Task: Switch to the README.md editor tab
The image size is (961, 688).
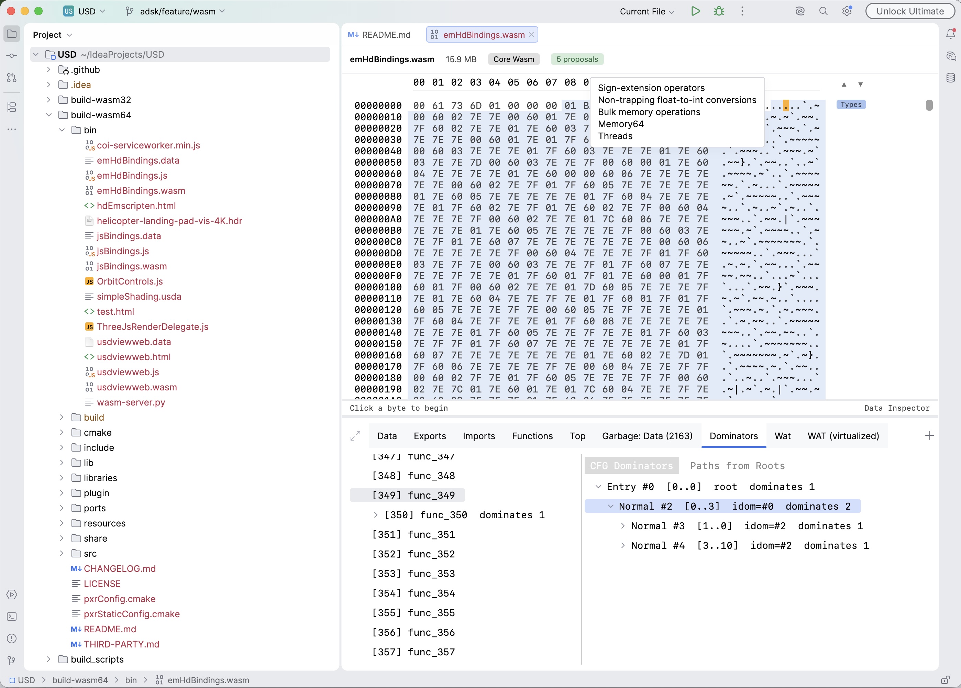Action: pyautogui.click(x=379, y=35)
